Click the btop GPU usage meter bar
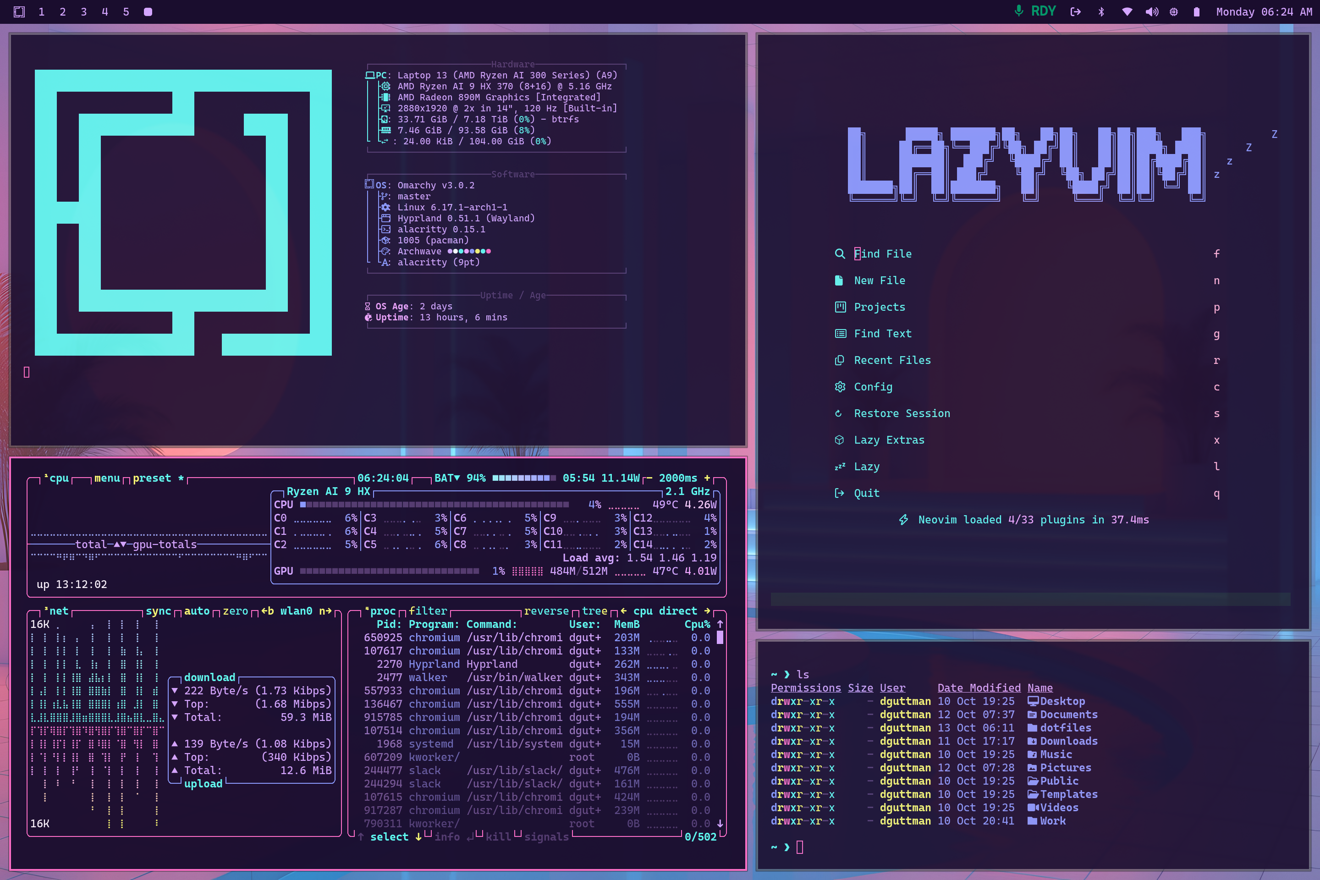This screenshot has width=1320, height=880. click(x=390, y=572)
